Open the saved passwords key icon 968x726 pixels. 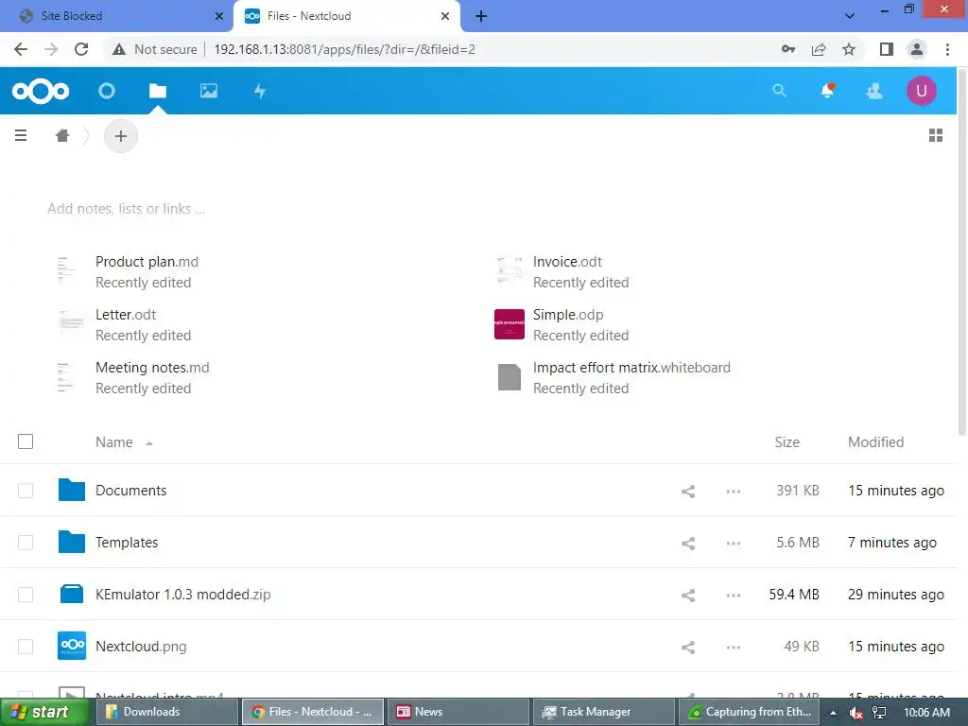(x=788, y=49)
